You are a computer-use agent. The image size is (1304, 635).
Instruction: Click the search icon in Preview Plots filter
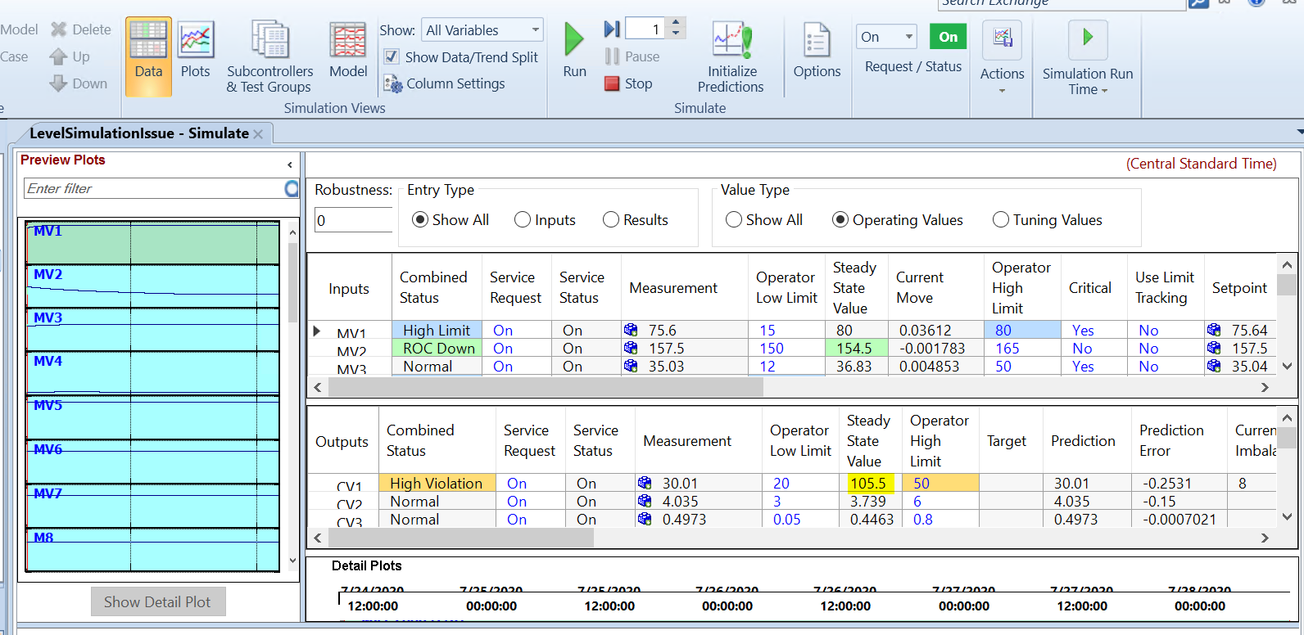click(292, 189)
